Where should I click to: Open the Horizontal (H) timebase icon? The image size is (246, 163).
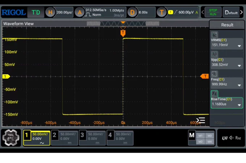point(50,12)
